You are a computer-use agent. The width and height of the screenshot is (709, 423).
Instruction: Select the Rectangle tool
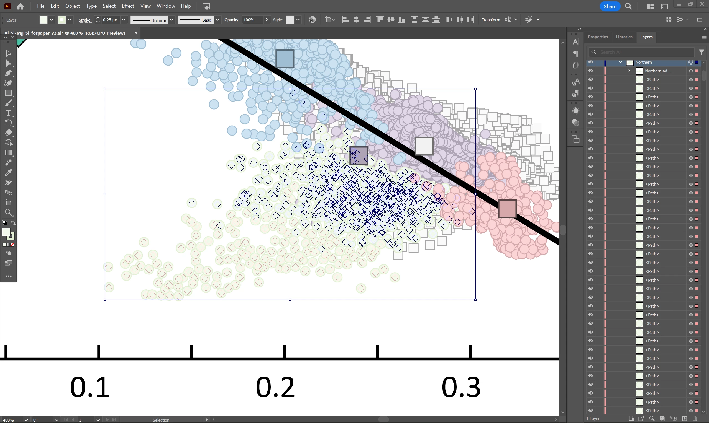click(8, 93)
